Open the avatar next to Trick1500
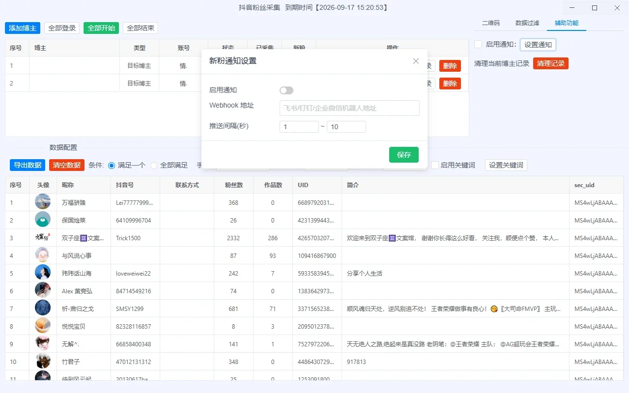Image resolution: width=629 pixels, height=393 pixels. click(43, 237)
